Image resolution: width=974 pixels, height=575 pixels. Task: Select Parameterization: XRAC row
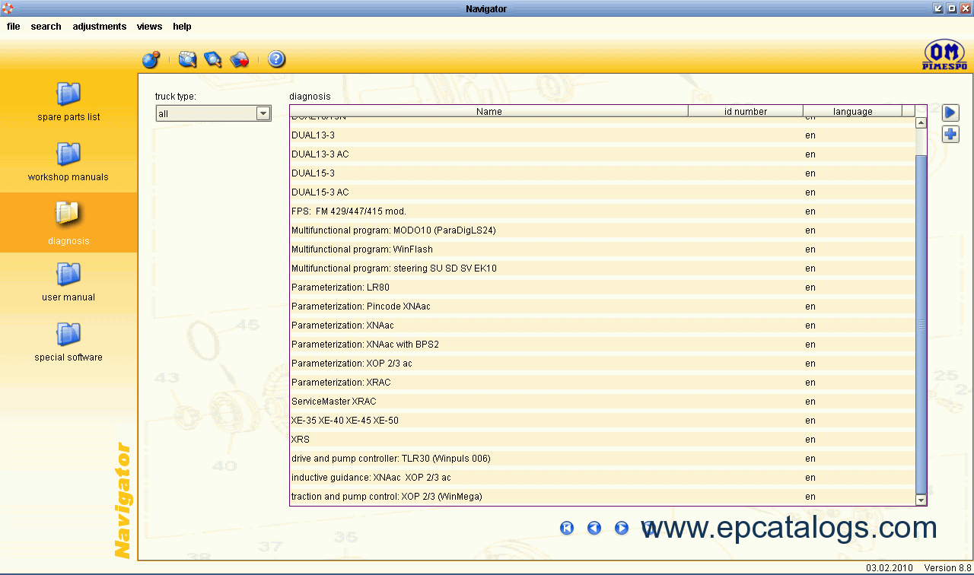point(603,383)
